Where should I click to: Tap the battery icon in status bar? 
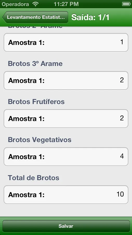(126, 4)
